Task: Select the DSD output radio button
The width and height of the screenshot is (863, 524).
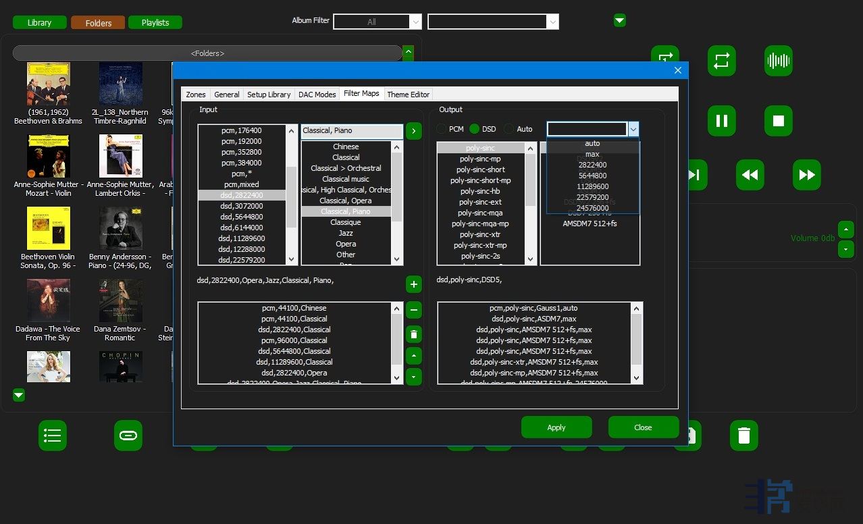Action: point(475,129)
